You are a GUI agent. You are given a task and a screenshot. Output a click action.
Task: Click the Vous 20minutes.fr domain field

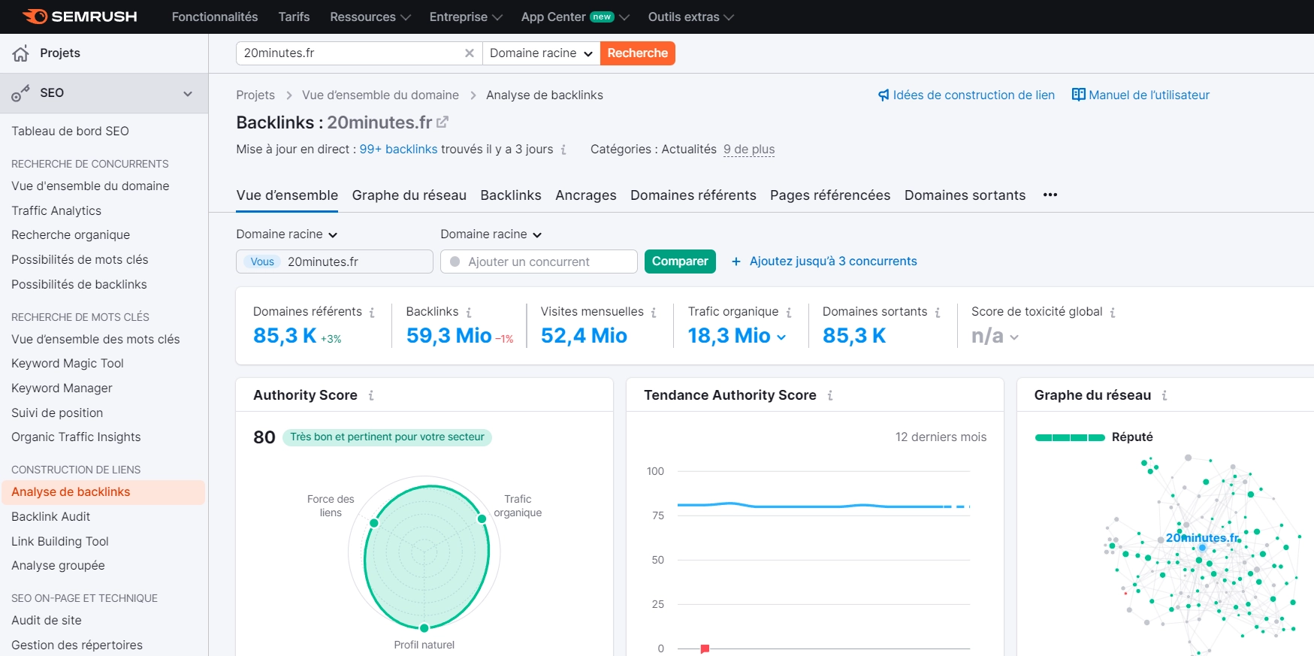click(334, 261)
